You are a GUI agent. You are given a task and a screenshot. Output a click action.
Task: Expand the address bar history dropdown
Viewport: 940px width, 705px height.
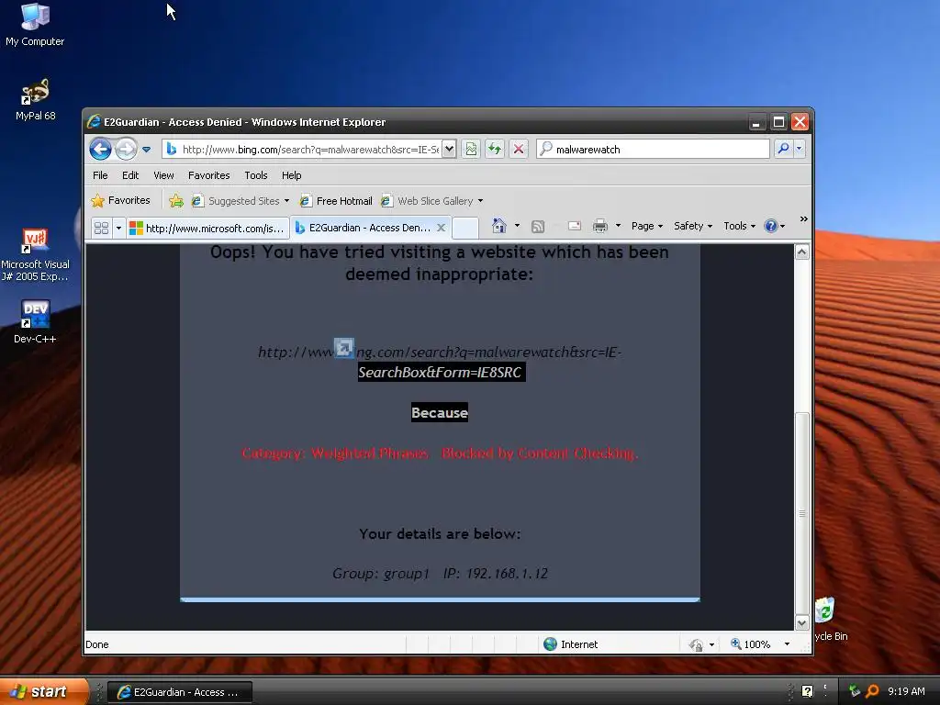pos(449,150)
